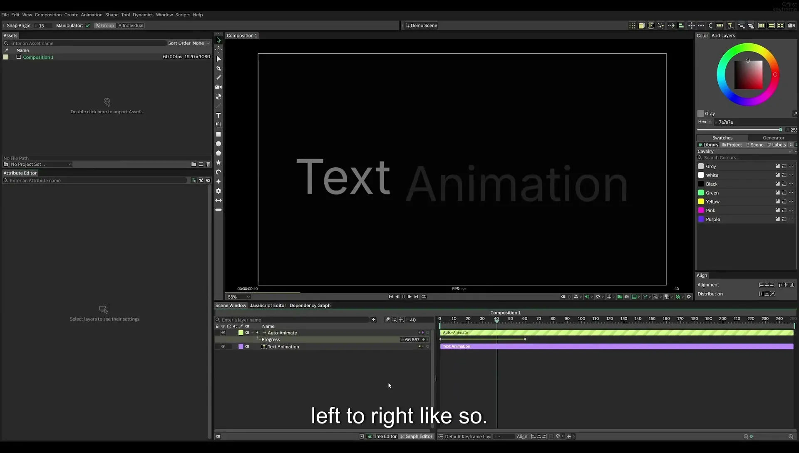Open the Animation menu
The image size is (799, 453).
(92, 15)
